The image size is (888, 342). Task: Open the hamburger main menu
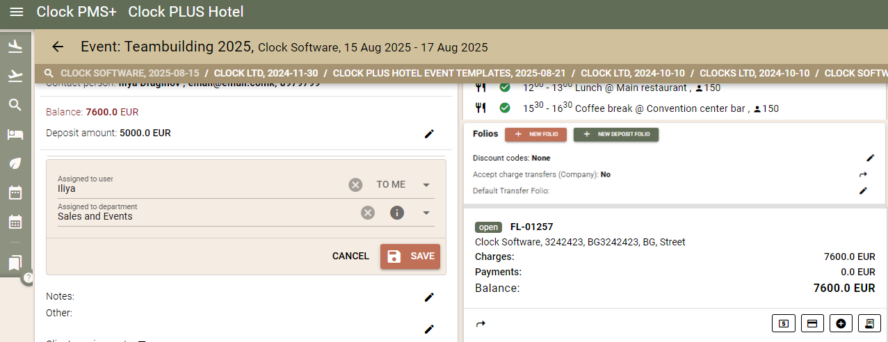[17, 12]
